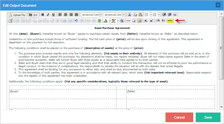Toggle underline formatting
Screen dimensions: 224x124
coord(53,15)
